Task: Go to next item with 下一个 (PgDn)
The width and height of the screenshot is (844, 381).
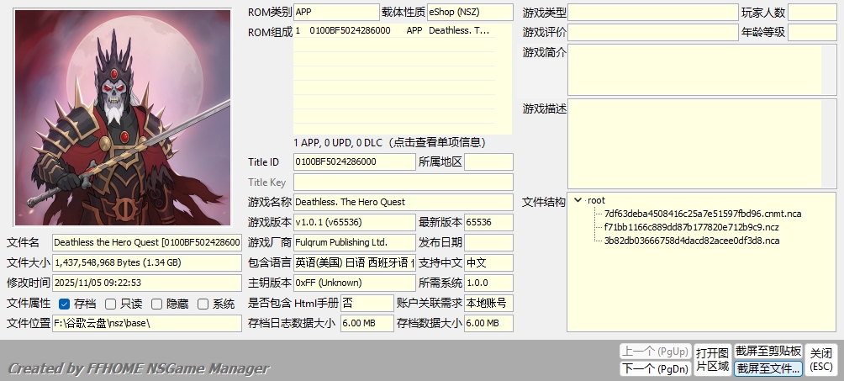Action: pyautogui.click(x=655, y=368)
